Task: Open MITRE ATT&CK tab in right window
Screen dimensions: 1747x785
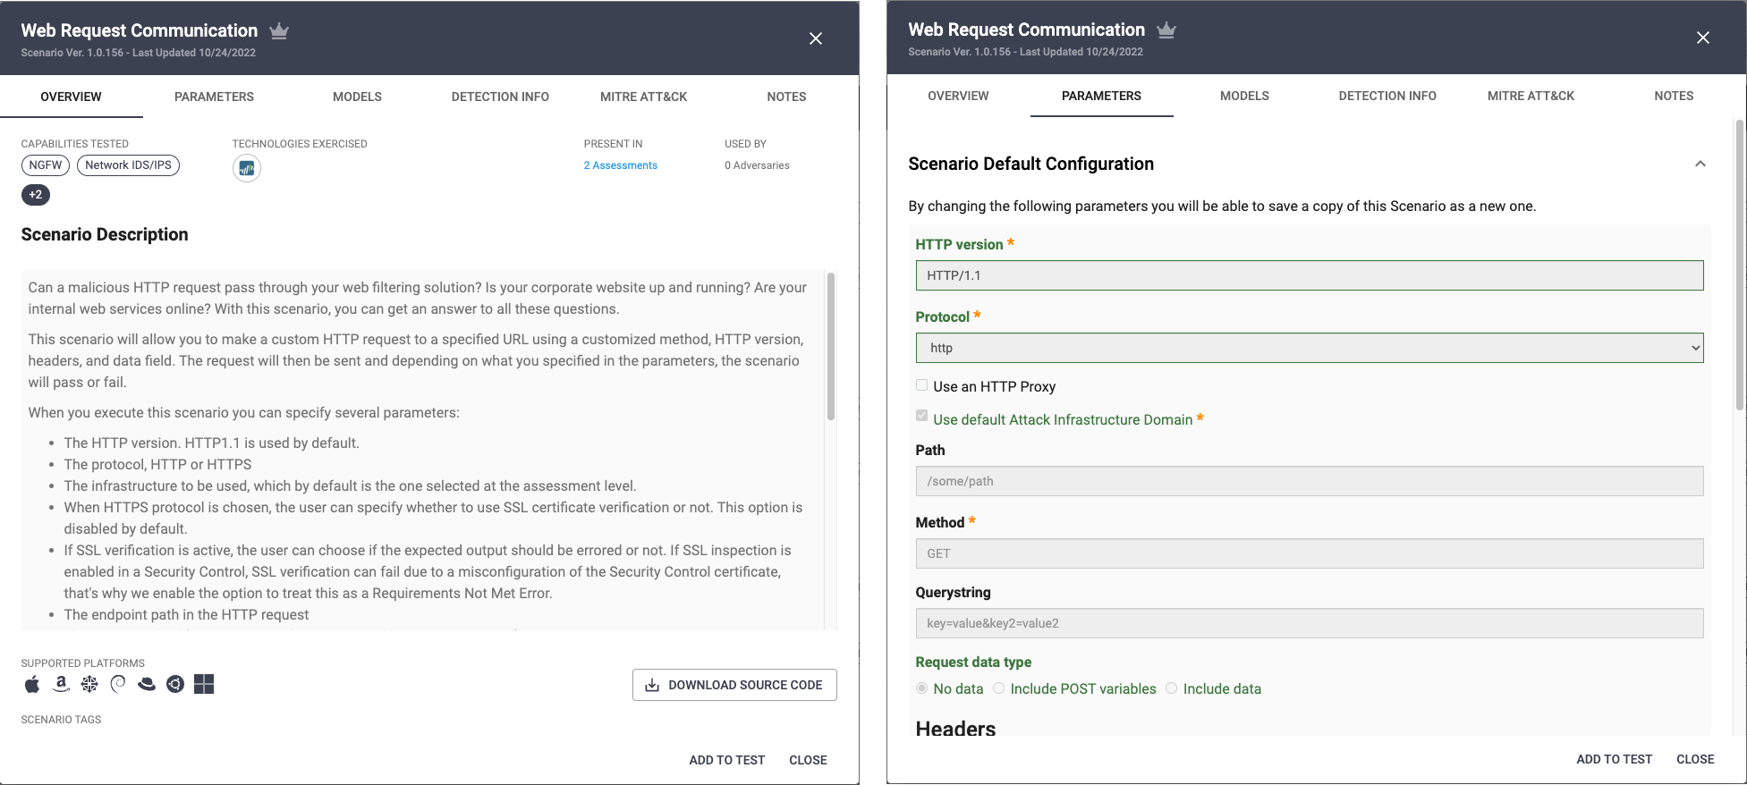Action: 1531,96
